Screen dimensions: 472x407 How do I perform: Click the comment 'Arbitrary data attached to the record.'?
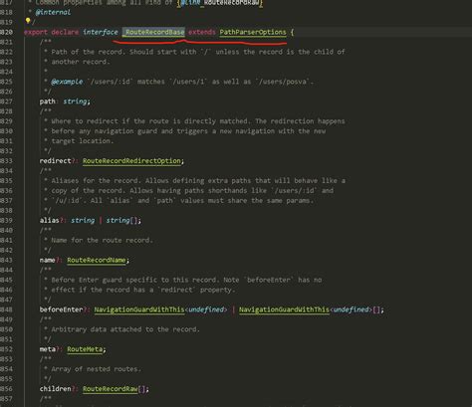tap(125, 329)
